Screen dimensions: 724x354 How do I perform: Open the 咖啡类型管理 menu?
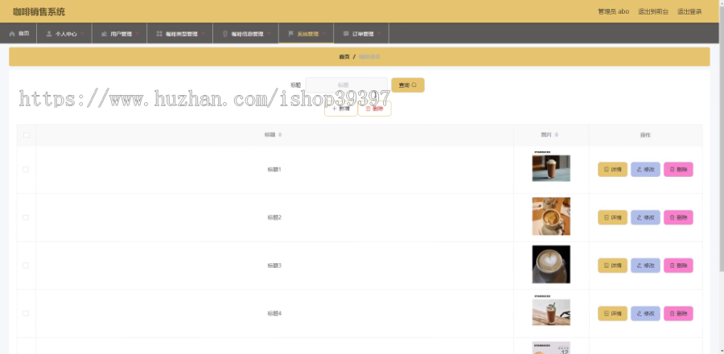click(x=180, y=33)
